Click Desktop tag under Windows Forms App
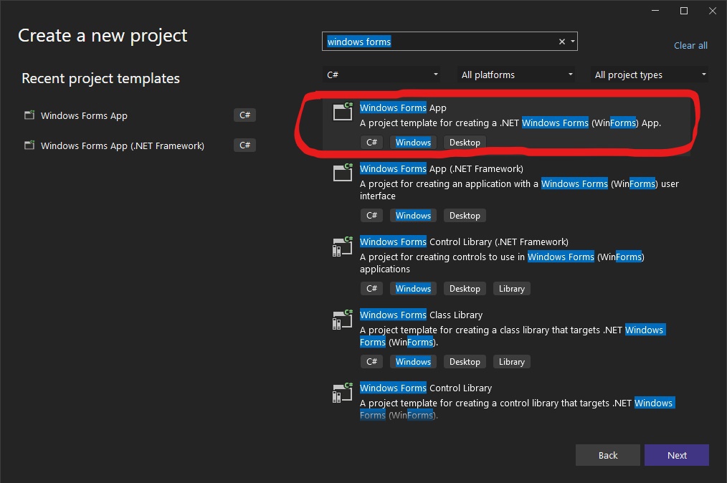The height and width of the screenshot is (483, 727). [465, 143]
